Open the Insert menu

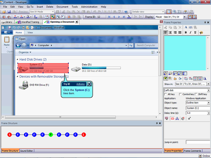(40, 7)
